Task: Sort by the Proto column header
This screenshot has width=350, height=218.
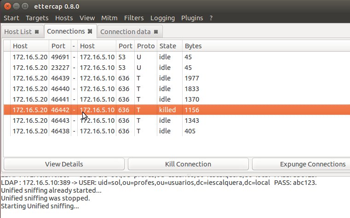Action: click(x=146, y=46)
